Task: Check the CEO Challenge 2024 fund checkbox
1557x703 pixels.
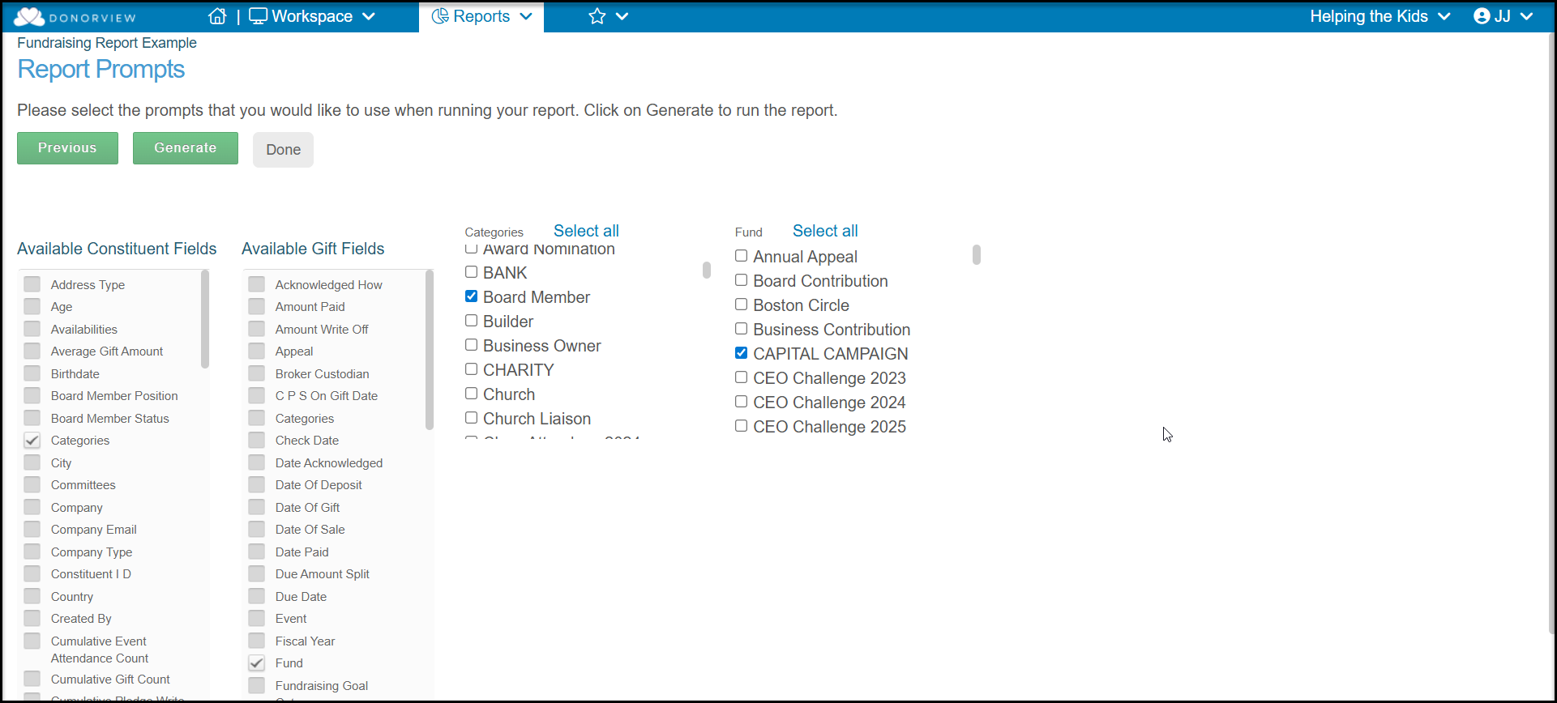Action: click(x=741, y=402)
